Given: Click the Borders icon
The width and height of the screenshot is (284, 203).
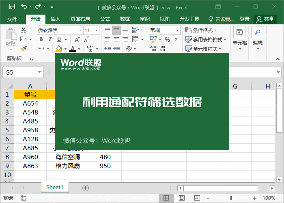Looking at the screenshot, I should [x=41, y=49].
